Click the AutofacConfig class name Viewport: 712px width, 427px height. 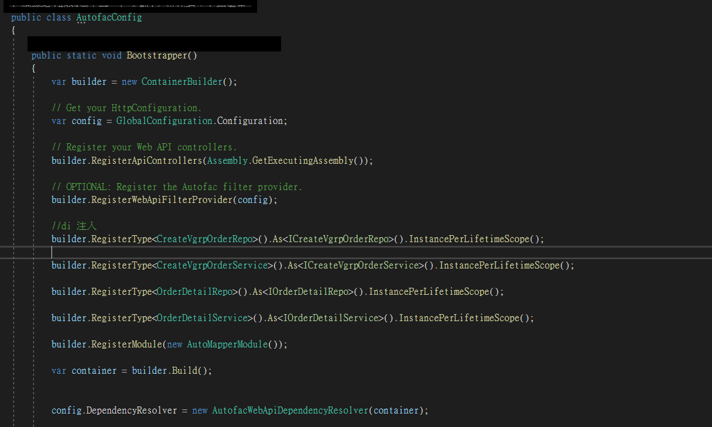tap(109, 18)
